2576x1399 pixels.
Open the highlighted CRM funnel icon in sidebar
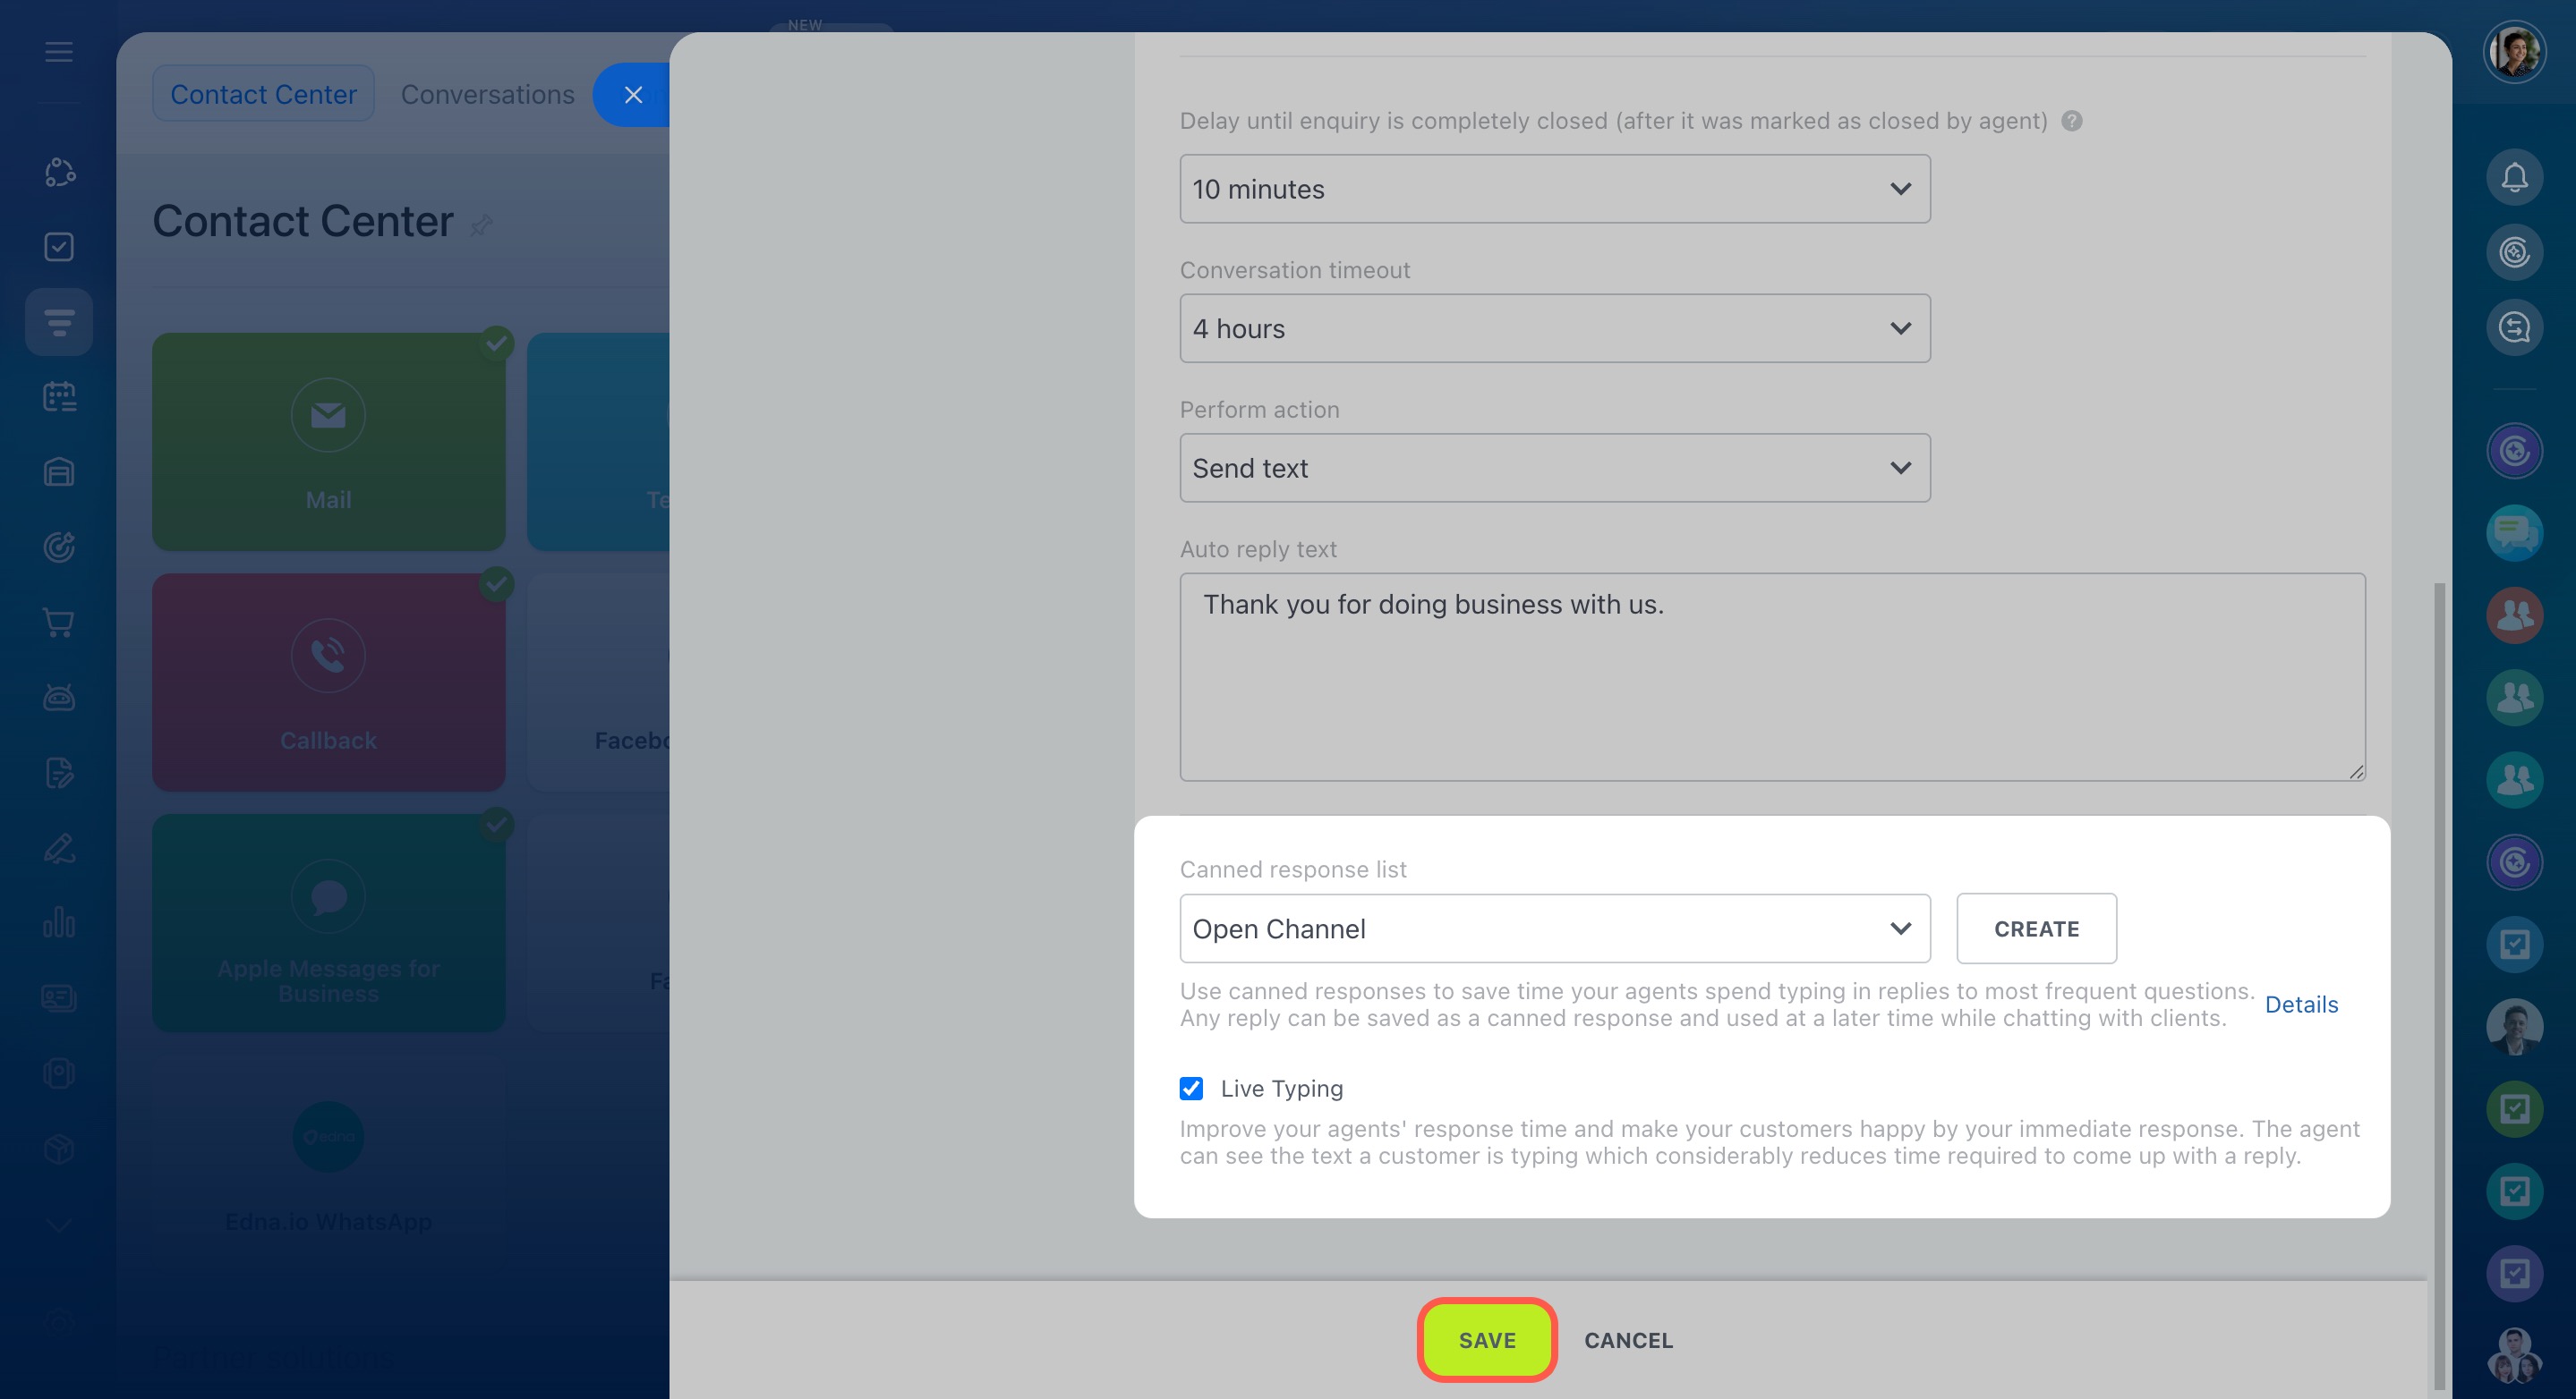[x=59, y=322]
